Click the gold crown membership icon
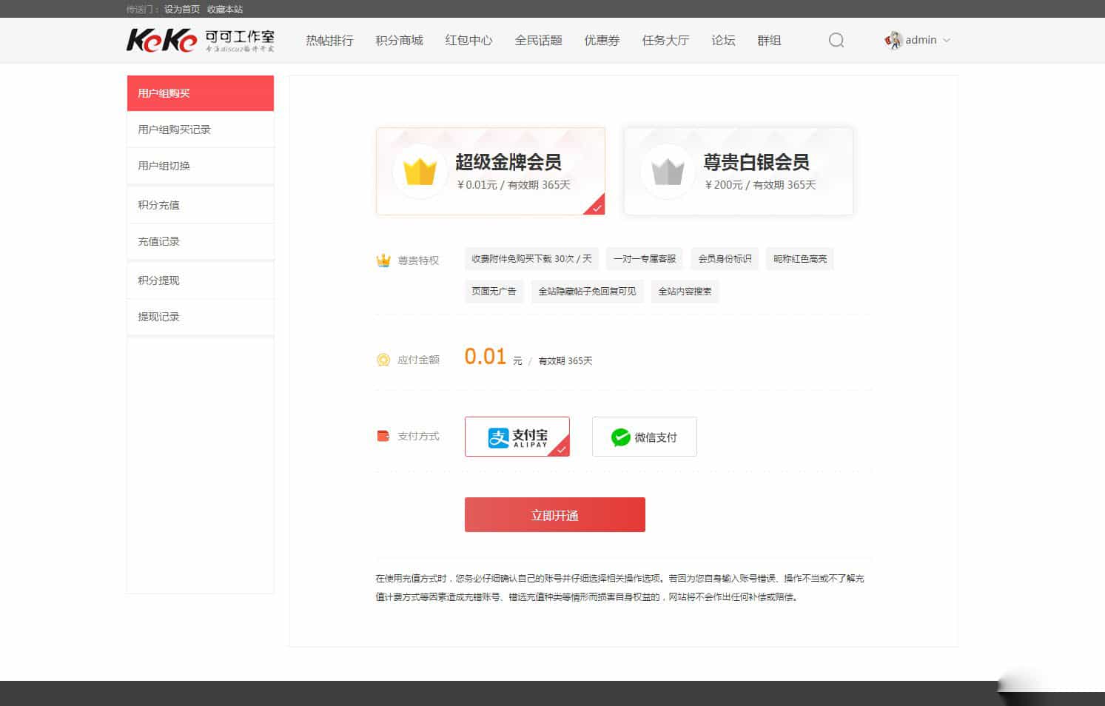 pos(420,172)
